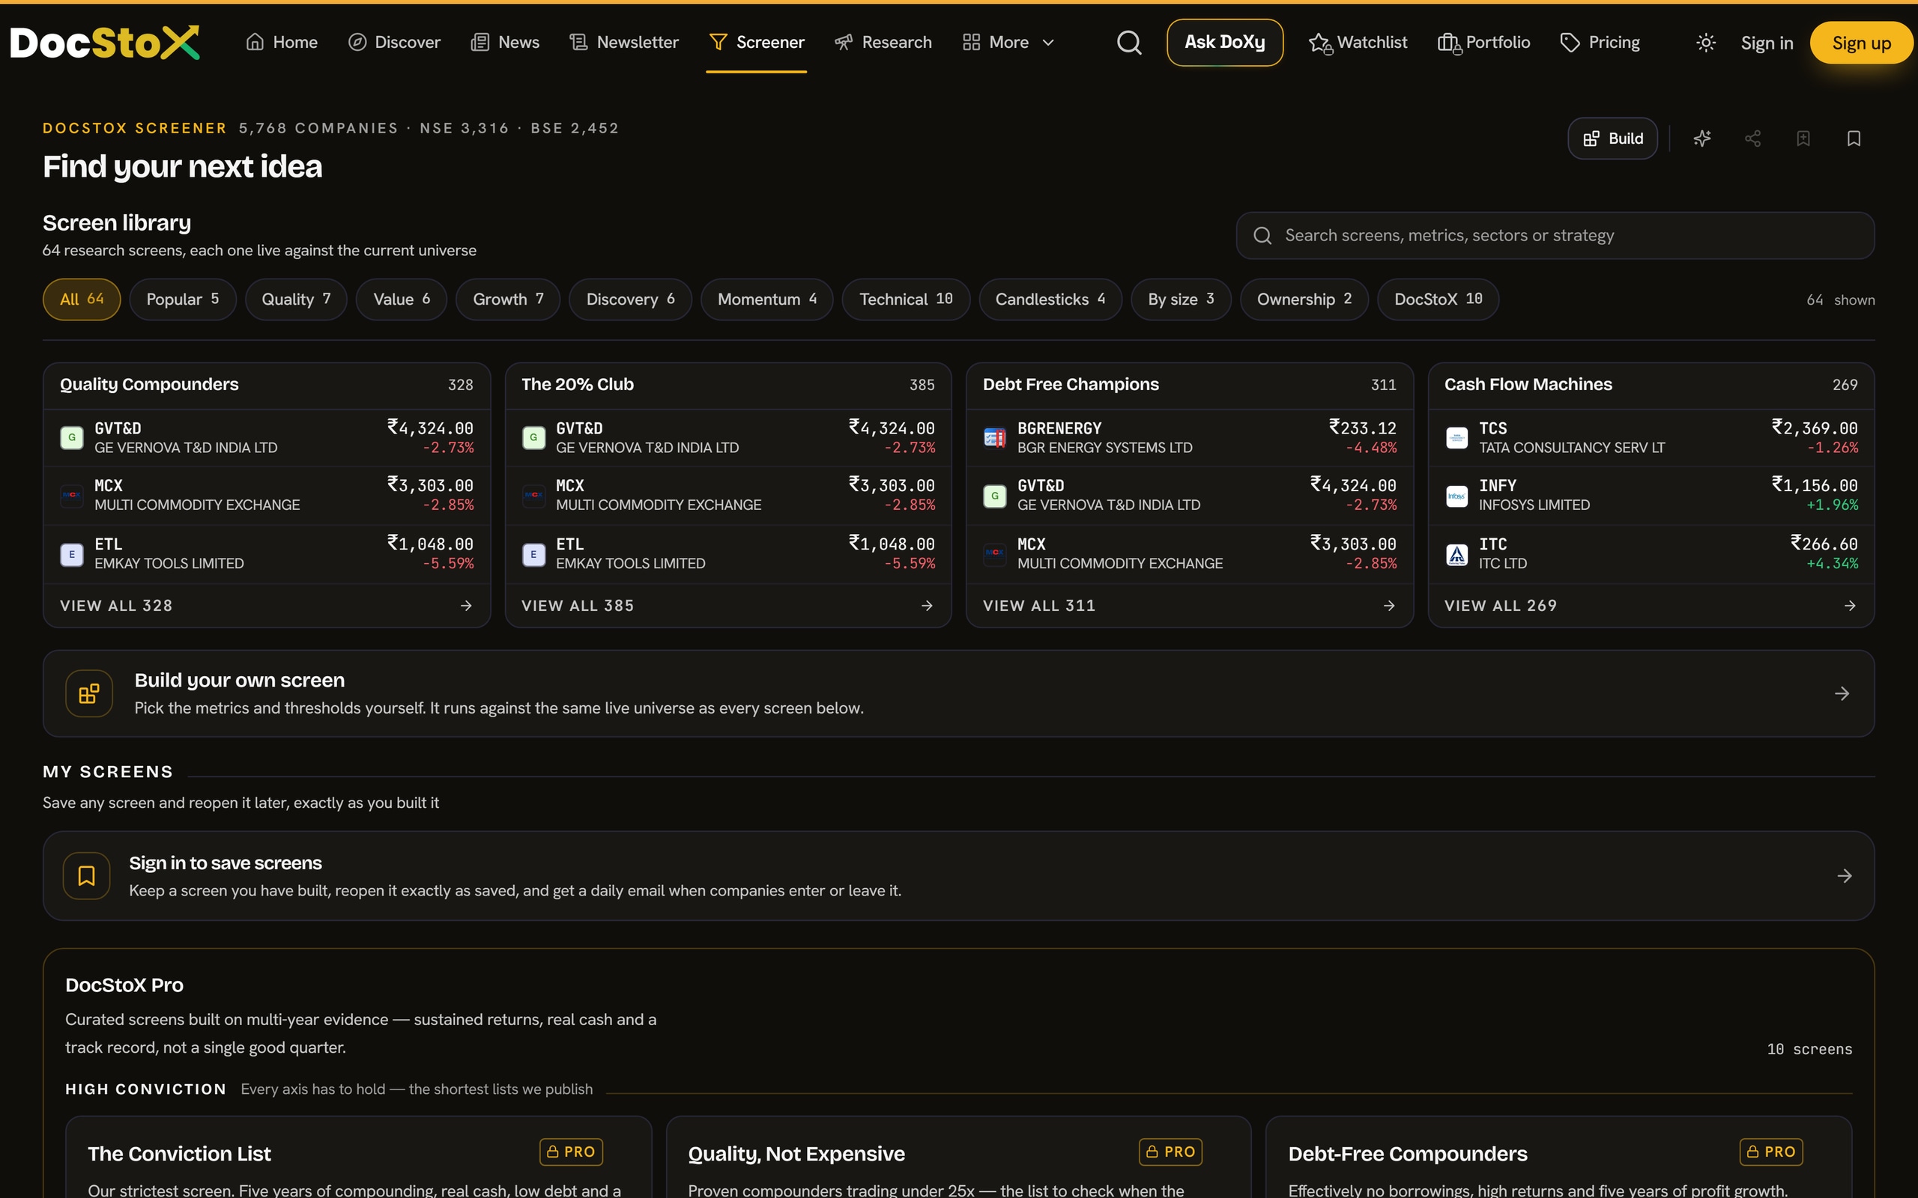This screenshot has width=1918, height=1198.
Task: Open the Cash Flow Machines card title
Action: coord(1528,384)
